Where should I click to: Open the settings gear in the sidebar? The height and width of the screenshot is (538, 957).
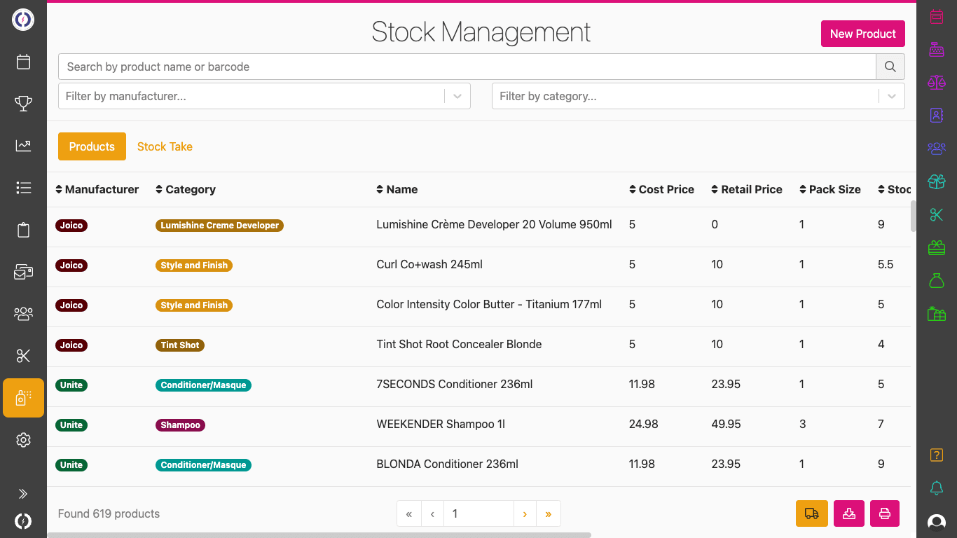(x=23, y=440)
